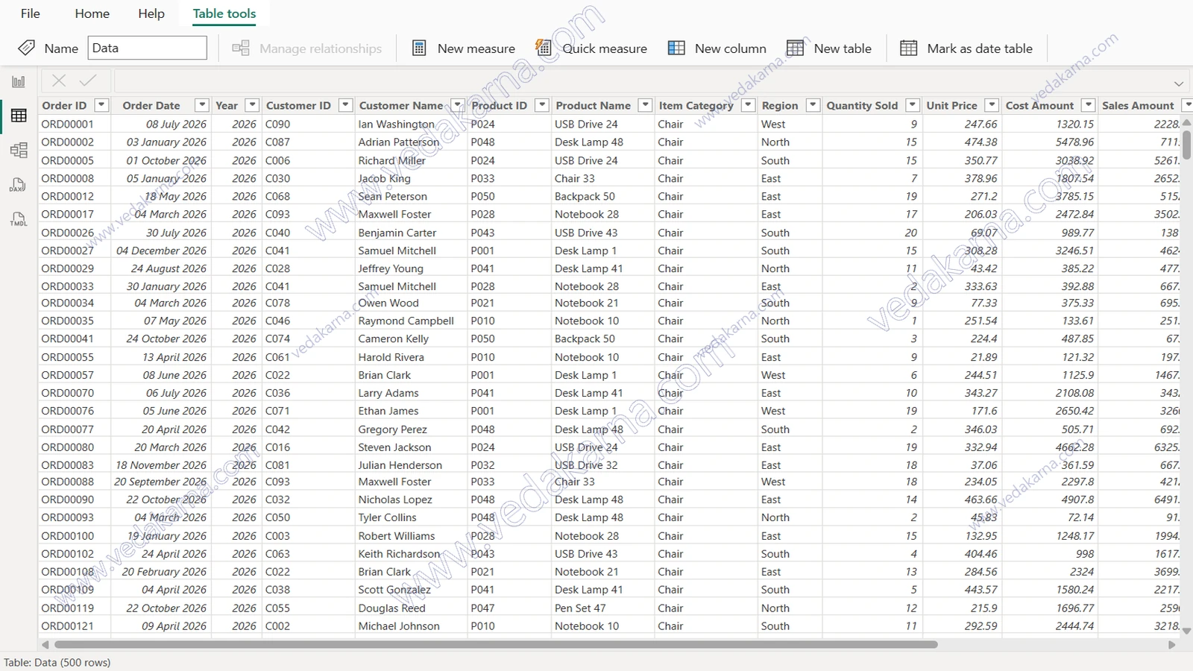Image resolution: width=1193 pixels, height=671 pixels.
Task: Open Region column filter dropdown
Action: point(813,105)
